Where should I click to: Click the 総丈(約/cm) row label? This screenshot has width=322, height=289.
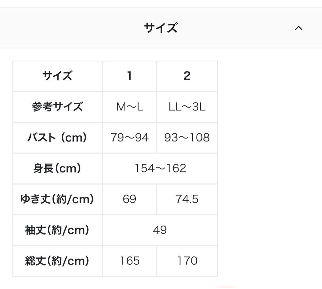(57, 261)
